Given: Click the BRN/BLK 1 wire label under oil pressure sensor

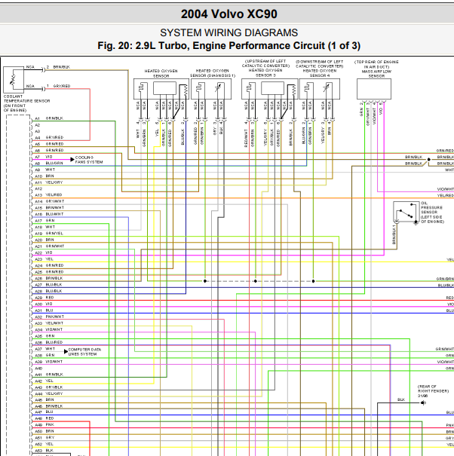Looking at the screenshot, I should pos(394,234).
